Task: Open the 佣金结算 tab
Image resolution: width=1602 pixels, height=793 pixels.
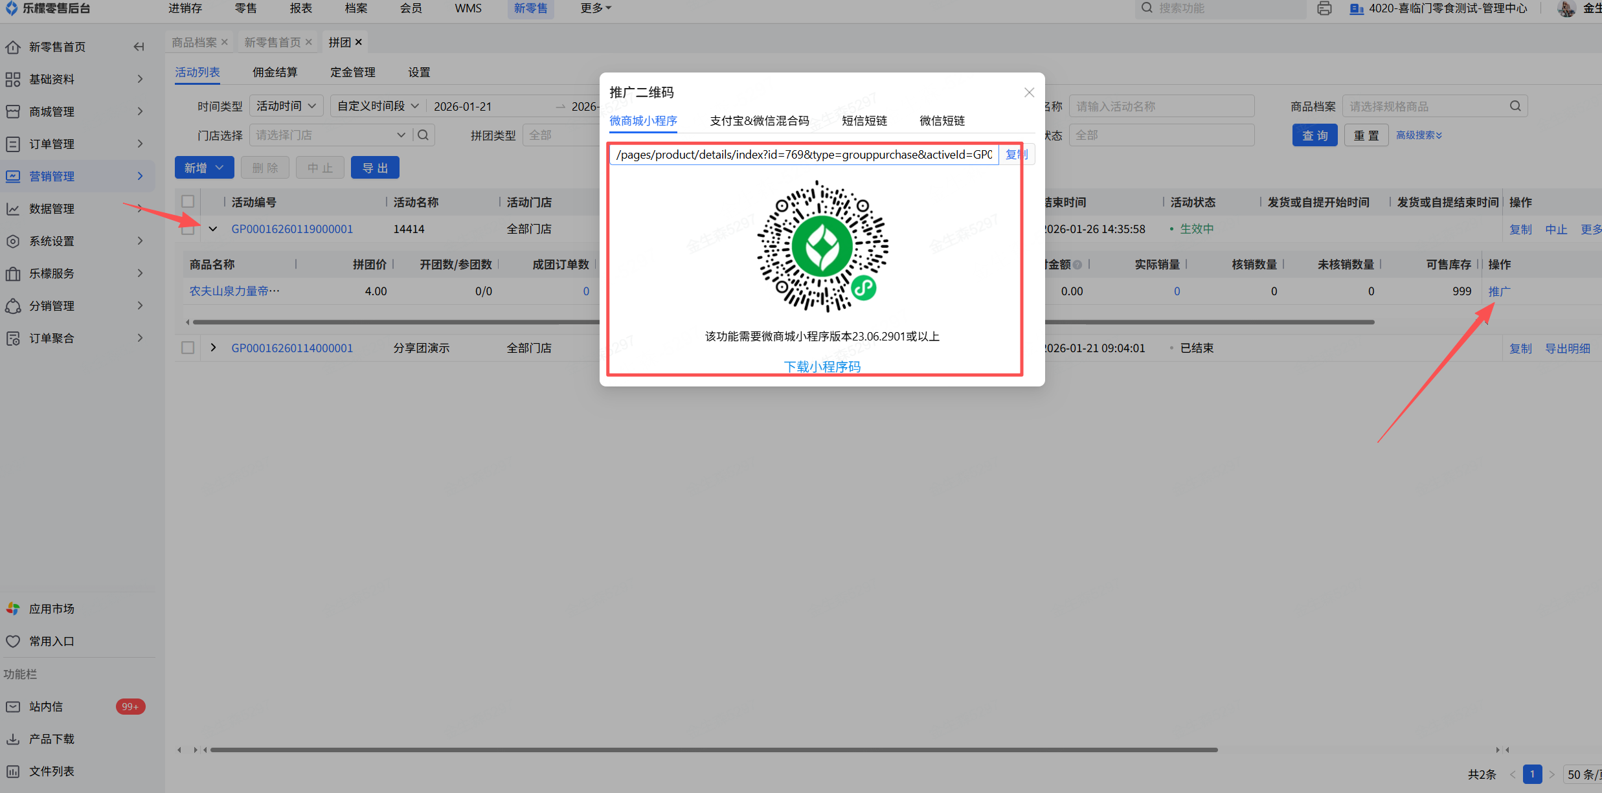Action: click(275, 72)
